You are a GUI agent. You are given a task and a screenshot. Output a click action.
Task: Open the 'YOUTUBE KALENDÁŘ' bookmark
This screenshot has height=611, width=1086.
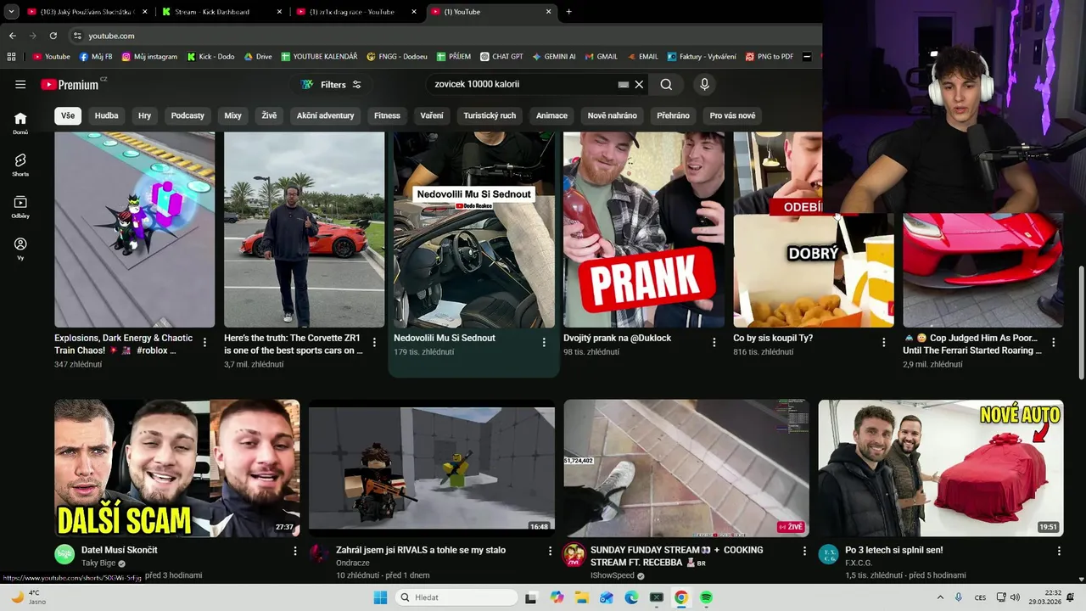click(x=318, y=57)
